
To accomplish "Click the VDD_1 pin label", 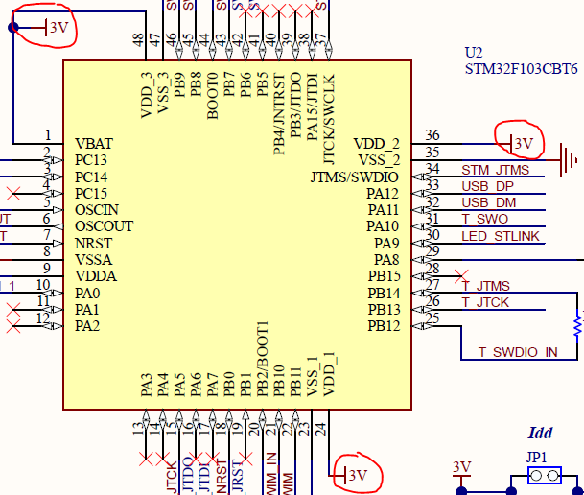I will (329, 373).
